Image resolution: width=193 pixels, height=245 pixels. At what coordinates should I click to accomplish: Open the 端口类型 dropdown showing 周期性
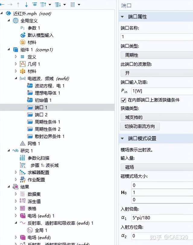(x=157, y=55)
